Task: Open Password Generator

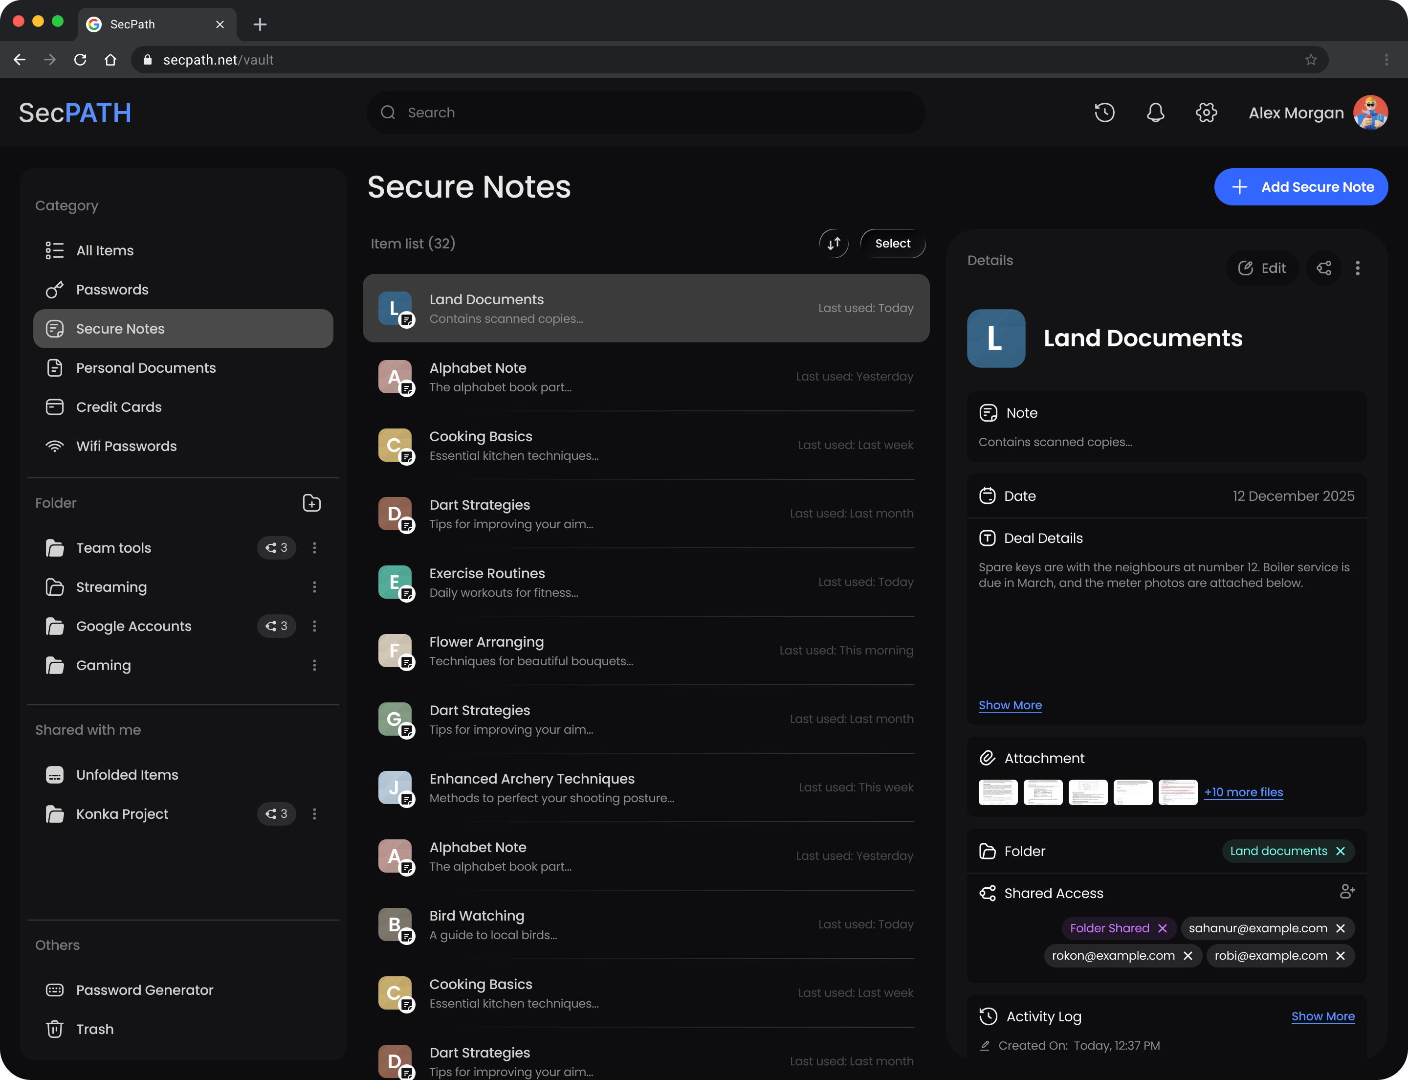Action: [x=183, y=990]
